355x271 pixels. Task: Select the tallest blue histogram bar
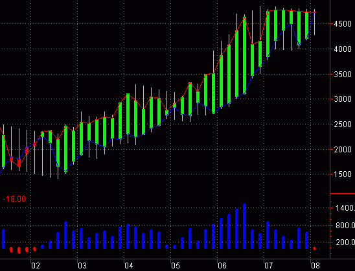(244, 226)
